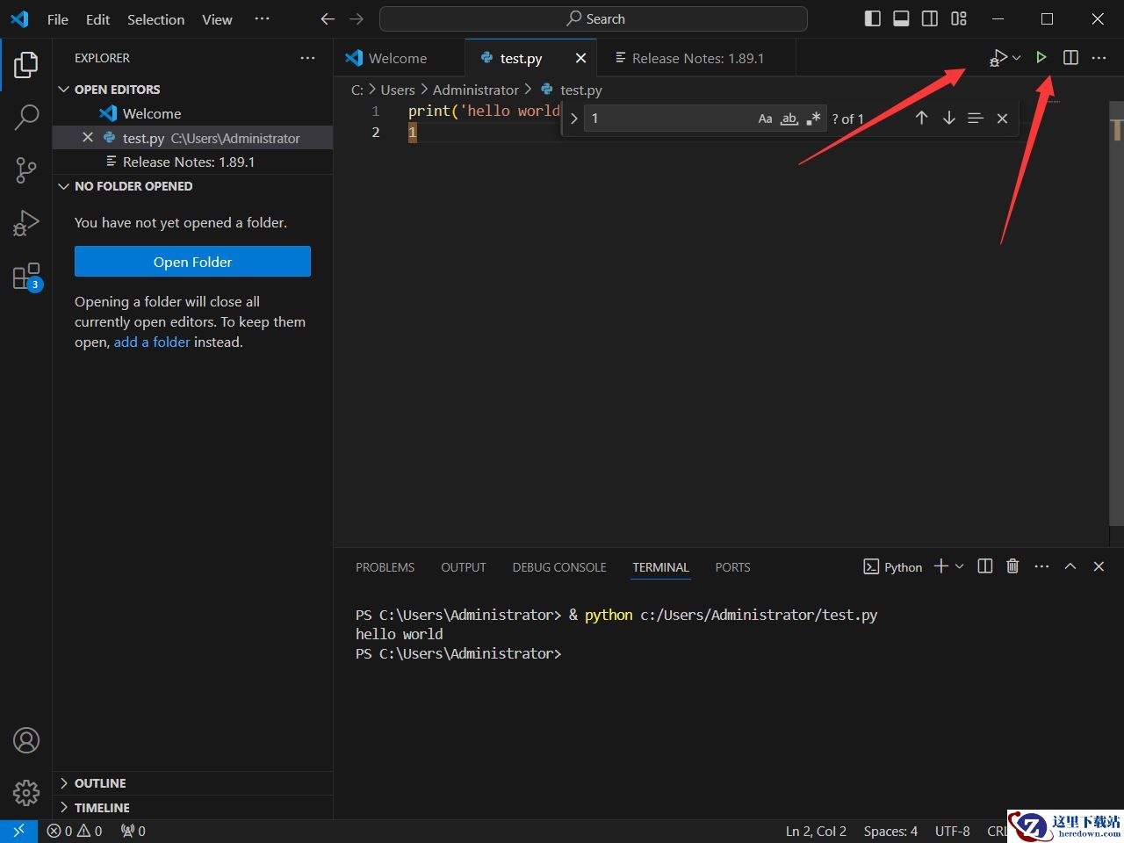This screenshot has width=1124, height=843.
Task: Close the terminal panel
Action: [x=1099, y=566]
